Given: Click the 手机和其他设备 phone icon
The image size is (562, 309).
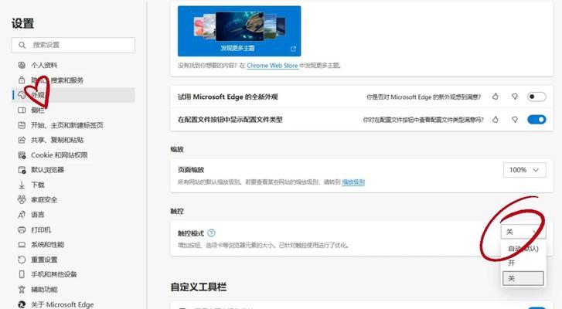Looking at the screenshot, I should (22, 274).
